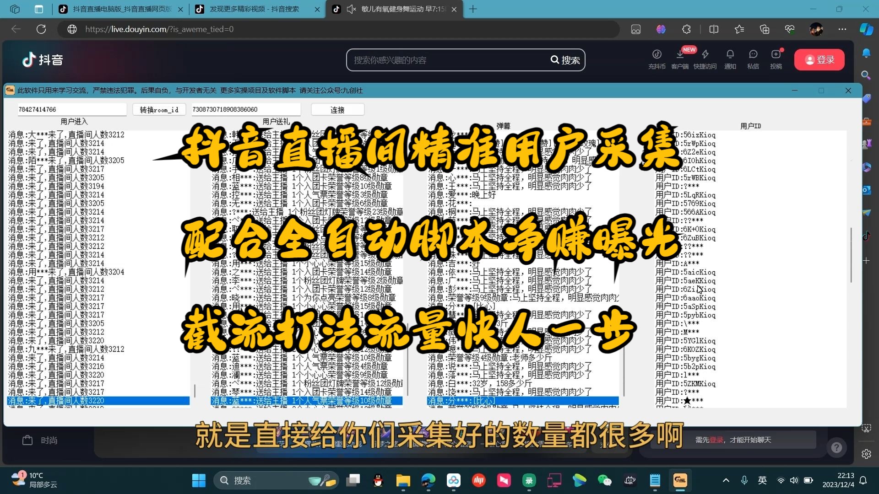Open the Windows Start menu

pyautogui.click(x=199, y=480)
